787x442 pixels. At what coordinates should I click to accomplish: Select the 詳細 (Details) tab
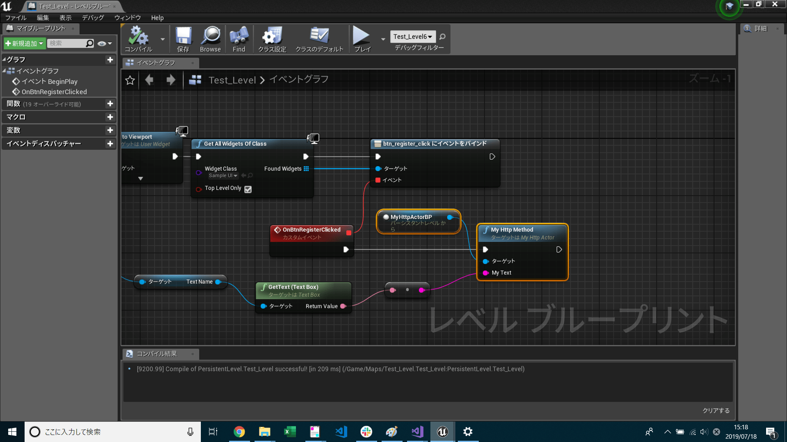tap(761, 28)
